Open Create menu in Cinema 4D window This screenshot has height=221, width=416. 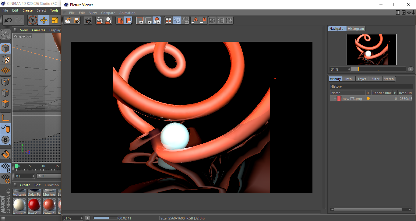coord(27,10)
